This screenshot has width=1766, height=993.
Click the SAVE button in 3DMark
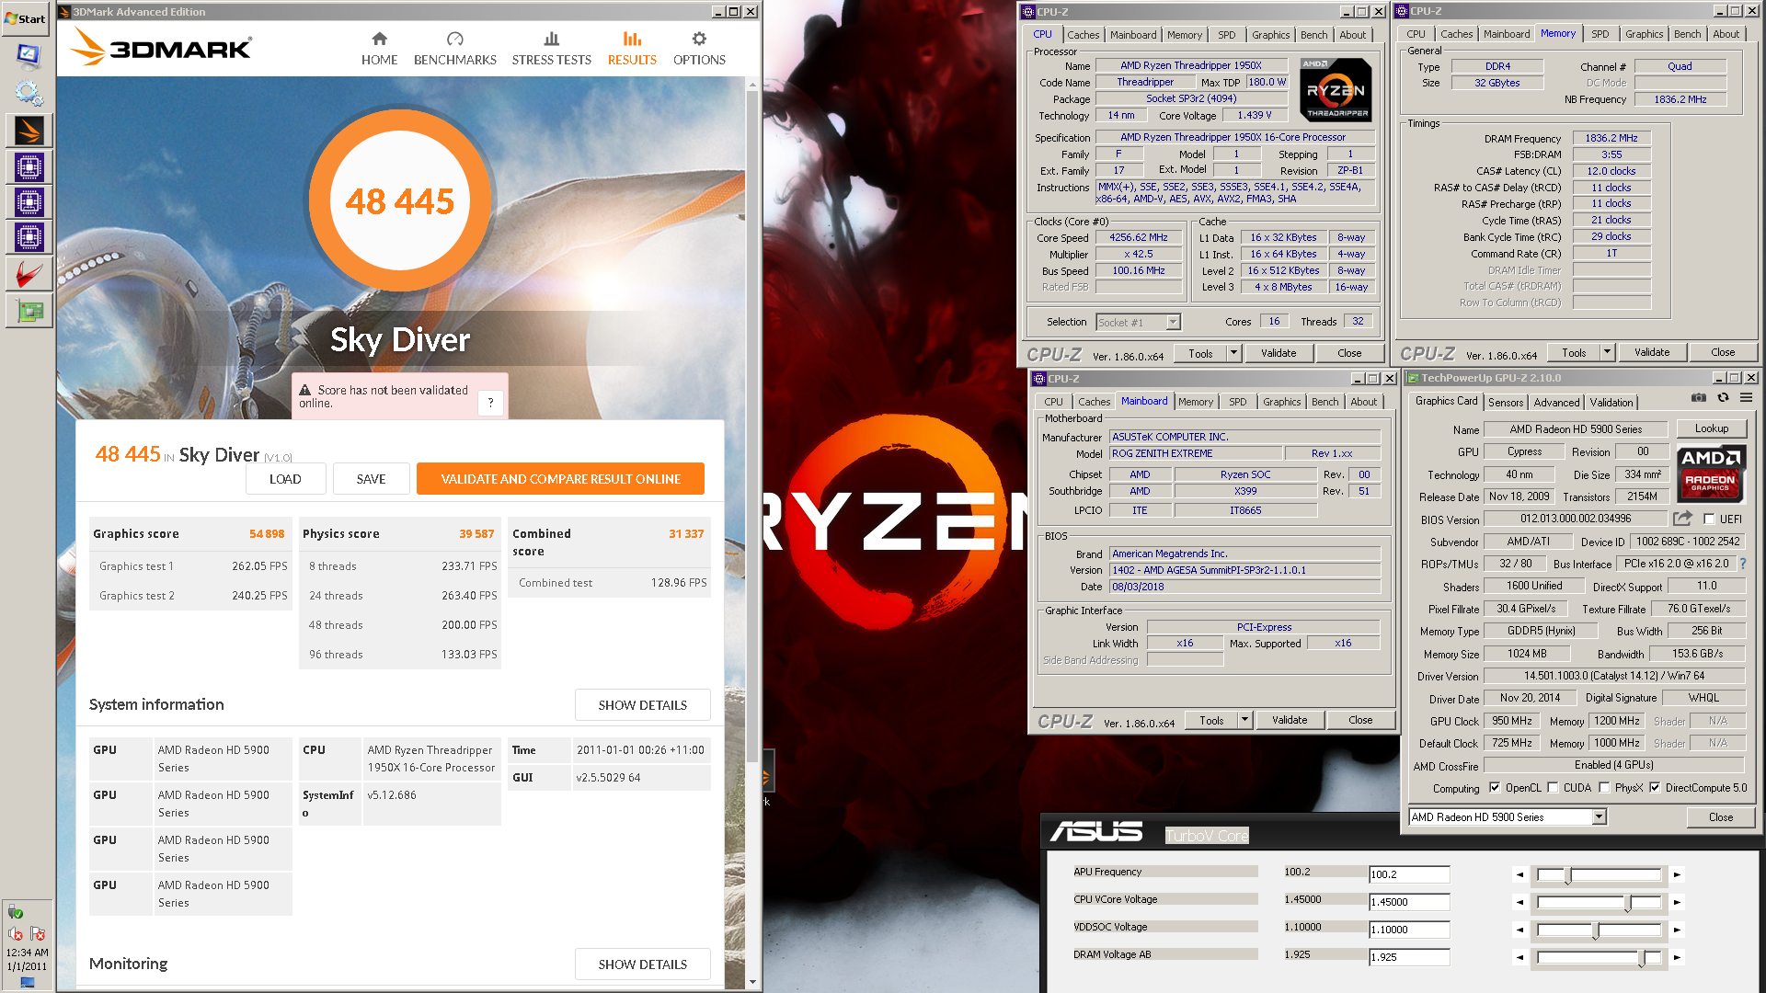[x=371, y=479]
